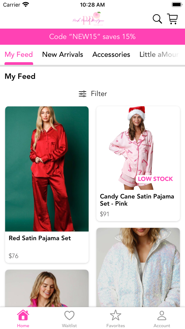Open Favorites via the star icon
185x329 pixels.
tap(115, 315)
